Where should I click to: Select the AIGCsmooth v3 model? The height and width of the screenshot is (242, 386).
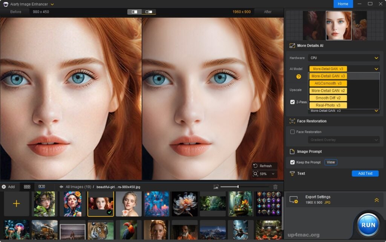tap(328, 83)
